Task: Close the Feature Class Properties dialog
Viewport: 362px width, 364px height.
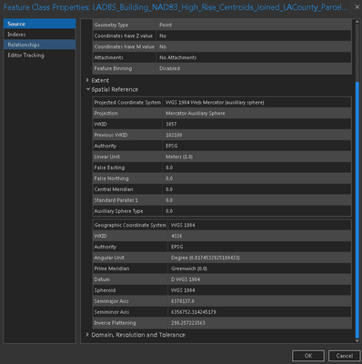Action: (x=357, y=6)
